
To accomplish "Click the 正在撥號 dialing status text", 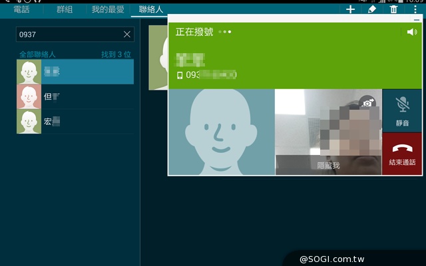I will (194, 32).
